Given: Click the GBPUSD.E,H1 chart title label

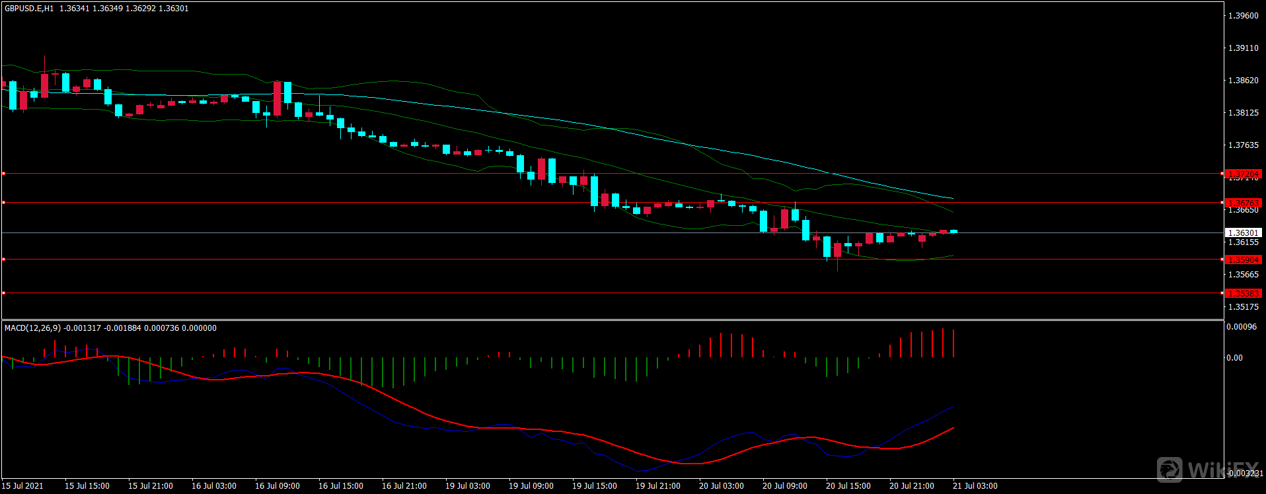Looking at the screenshot, I should coord(29,9).
